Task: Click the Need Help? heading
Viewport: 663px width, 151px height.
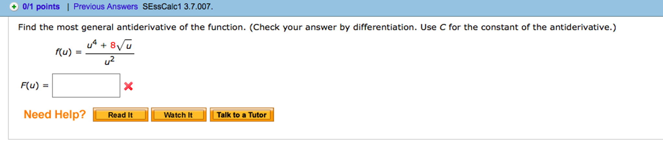Action: 54,114
